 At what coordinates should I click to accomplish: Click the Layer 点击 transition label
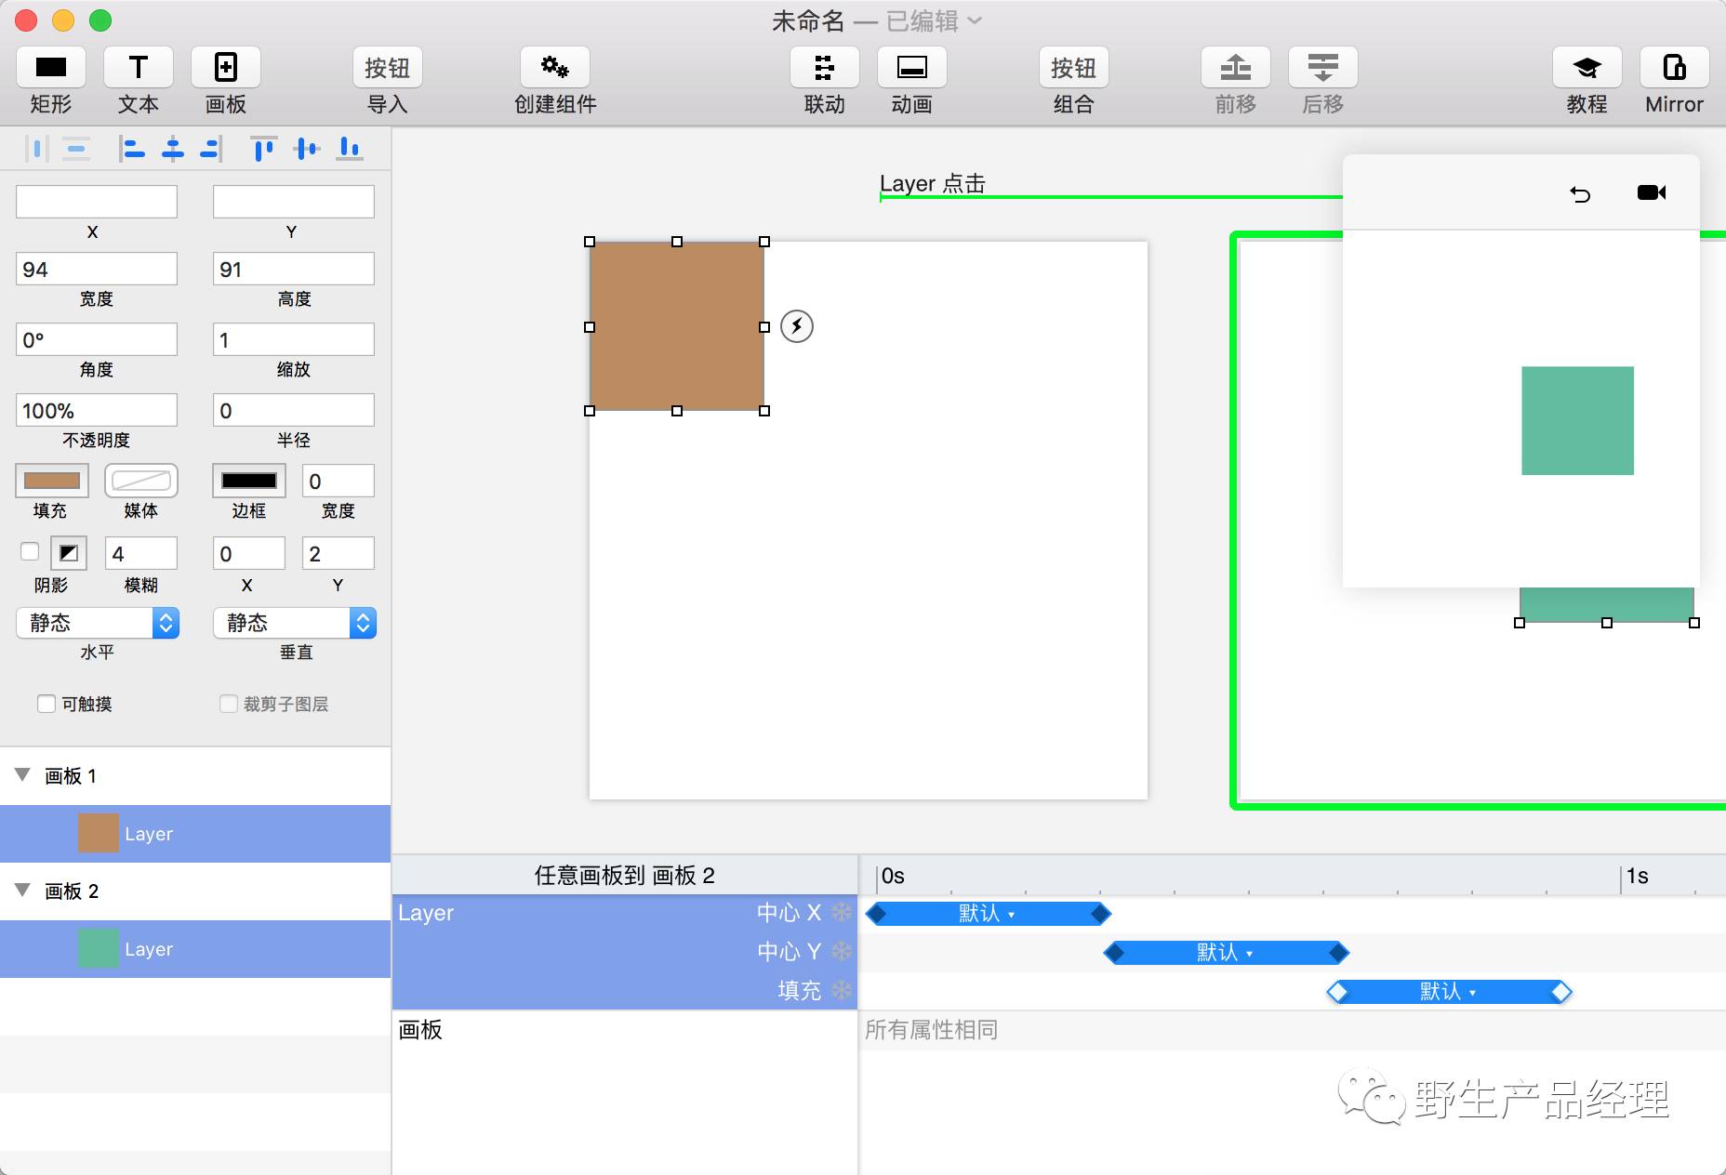933,184
